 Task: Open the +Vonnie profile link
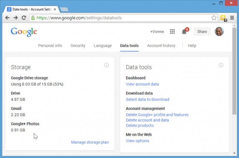coord(157,32)
